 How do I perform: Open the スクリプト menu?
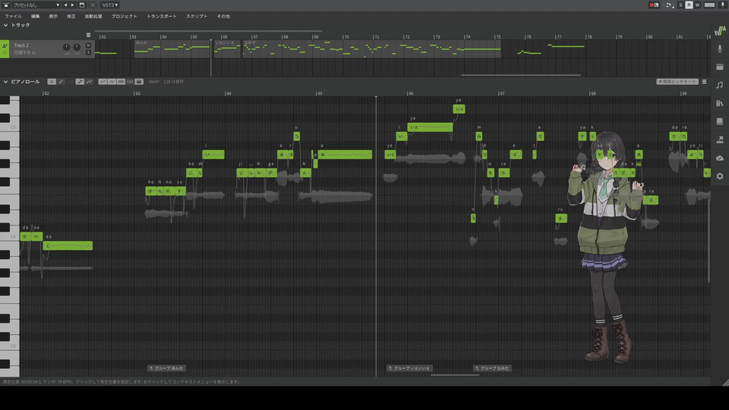point(197,16)
